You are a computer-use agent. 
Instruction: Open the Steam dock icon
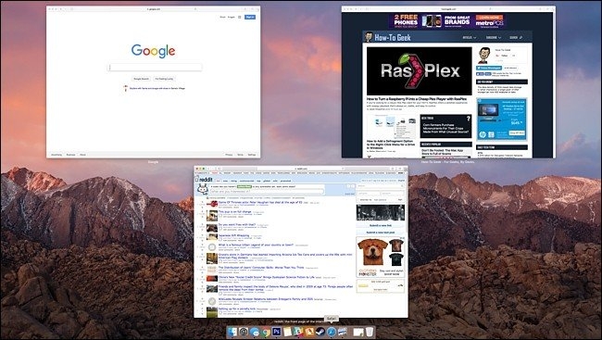pyautogui.click(x=320, y=333)
